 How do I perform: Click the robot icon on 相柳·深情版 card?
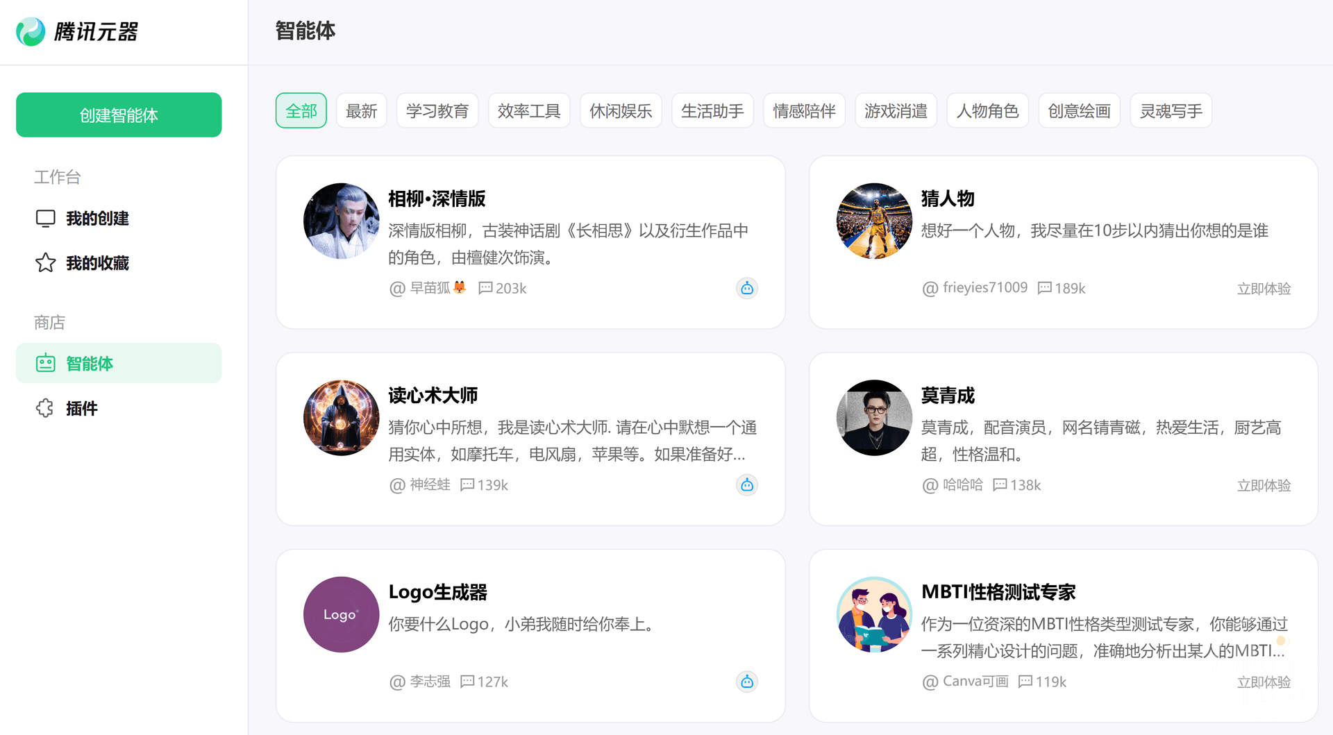pos(746,288)
